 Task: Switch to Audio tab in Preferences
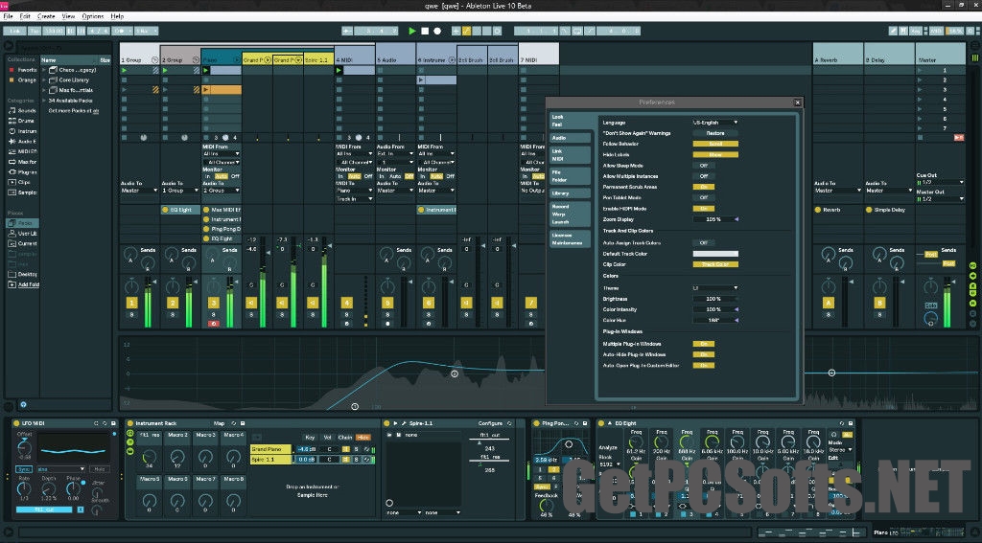(x=570, y=138)
